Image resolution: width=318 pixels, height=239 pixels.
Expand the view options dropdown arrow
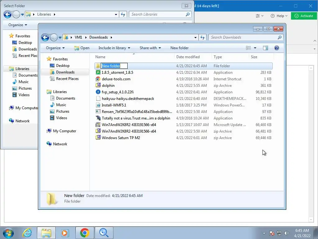pyautogui.click(x=255, y=48)
